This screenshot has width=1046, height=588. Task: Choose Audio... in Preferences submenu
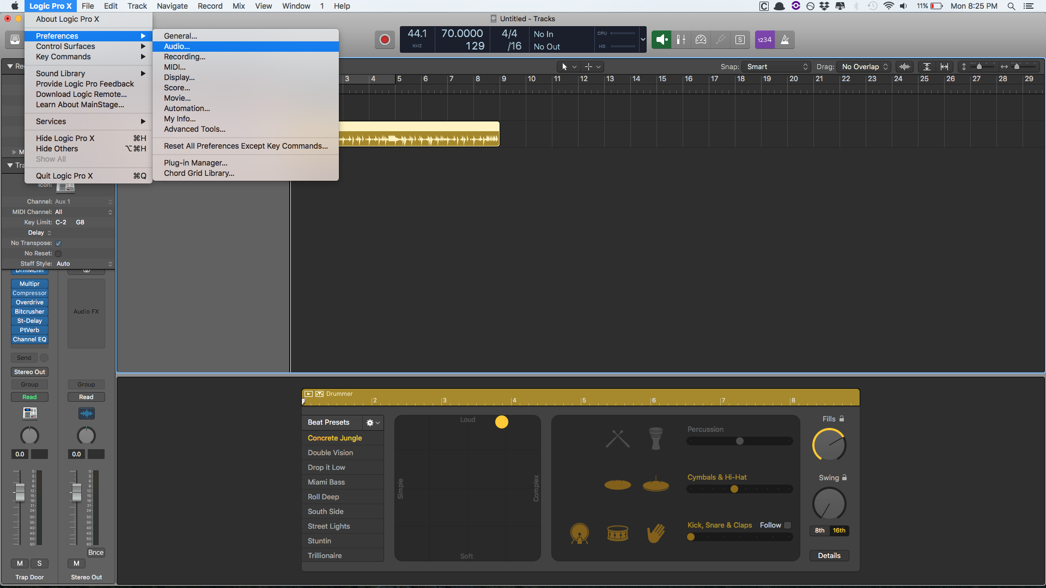click(246, 46)
